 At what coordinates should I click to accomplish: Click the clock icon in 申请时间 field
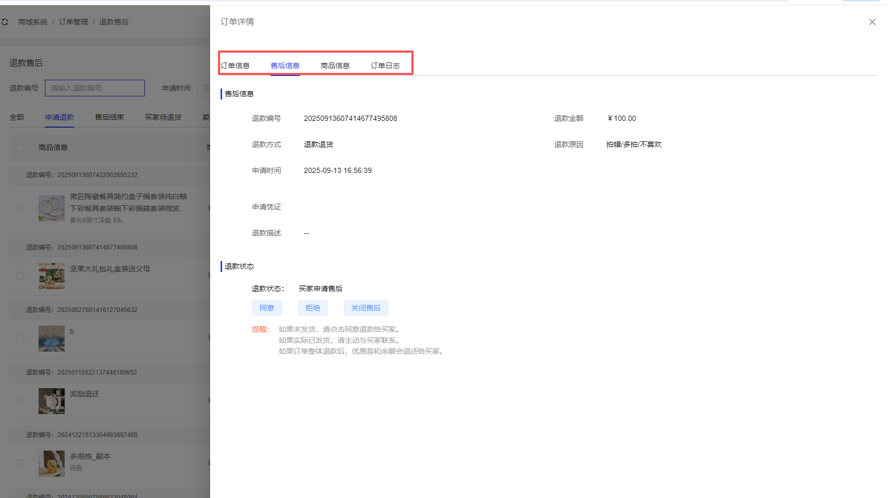(x=205, y=88)
